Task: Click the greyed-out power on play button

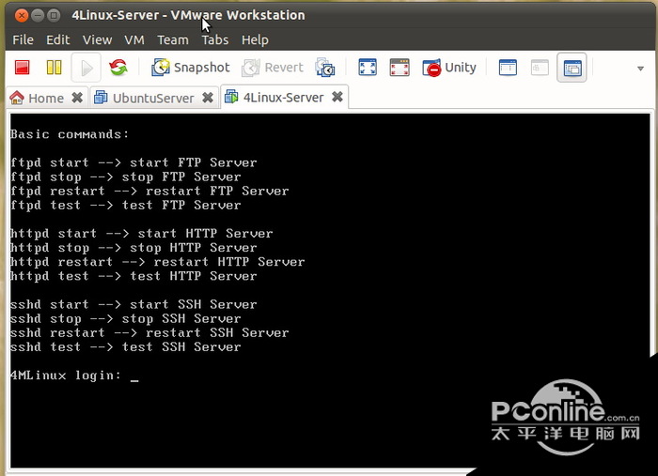Action: 86,68
